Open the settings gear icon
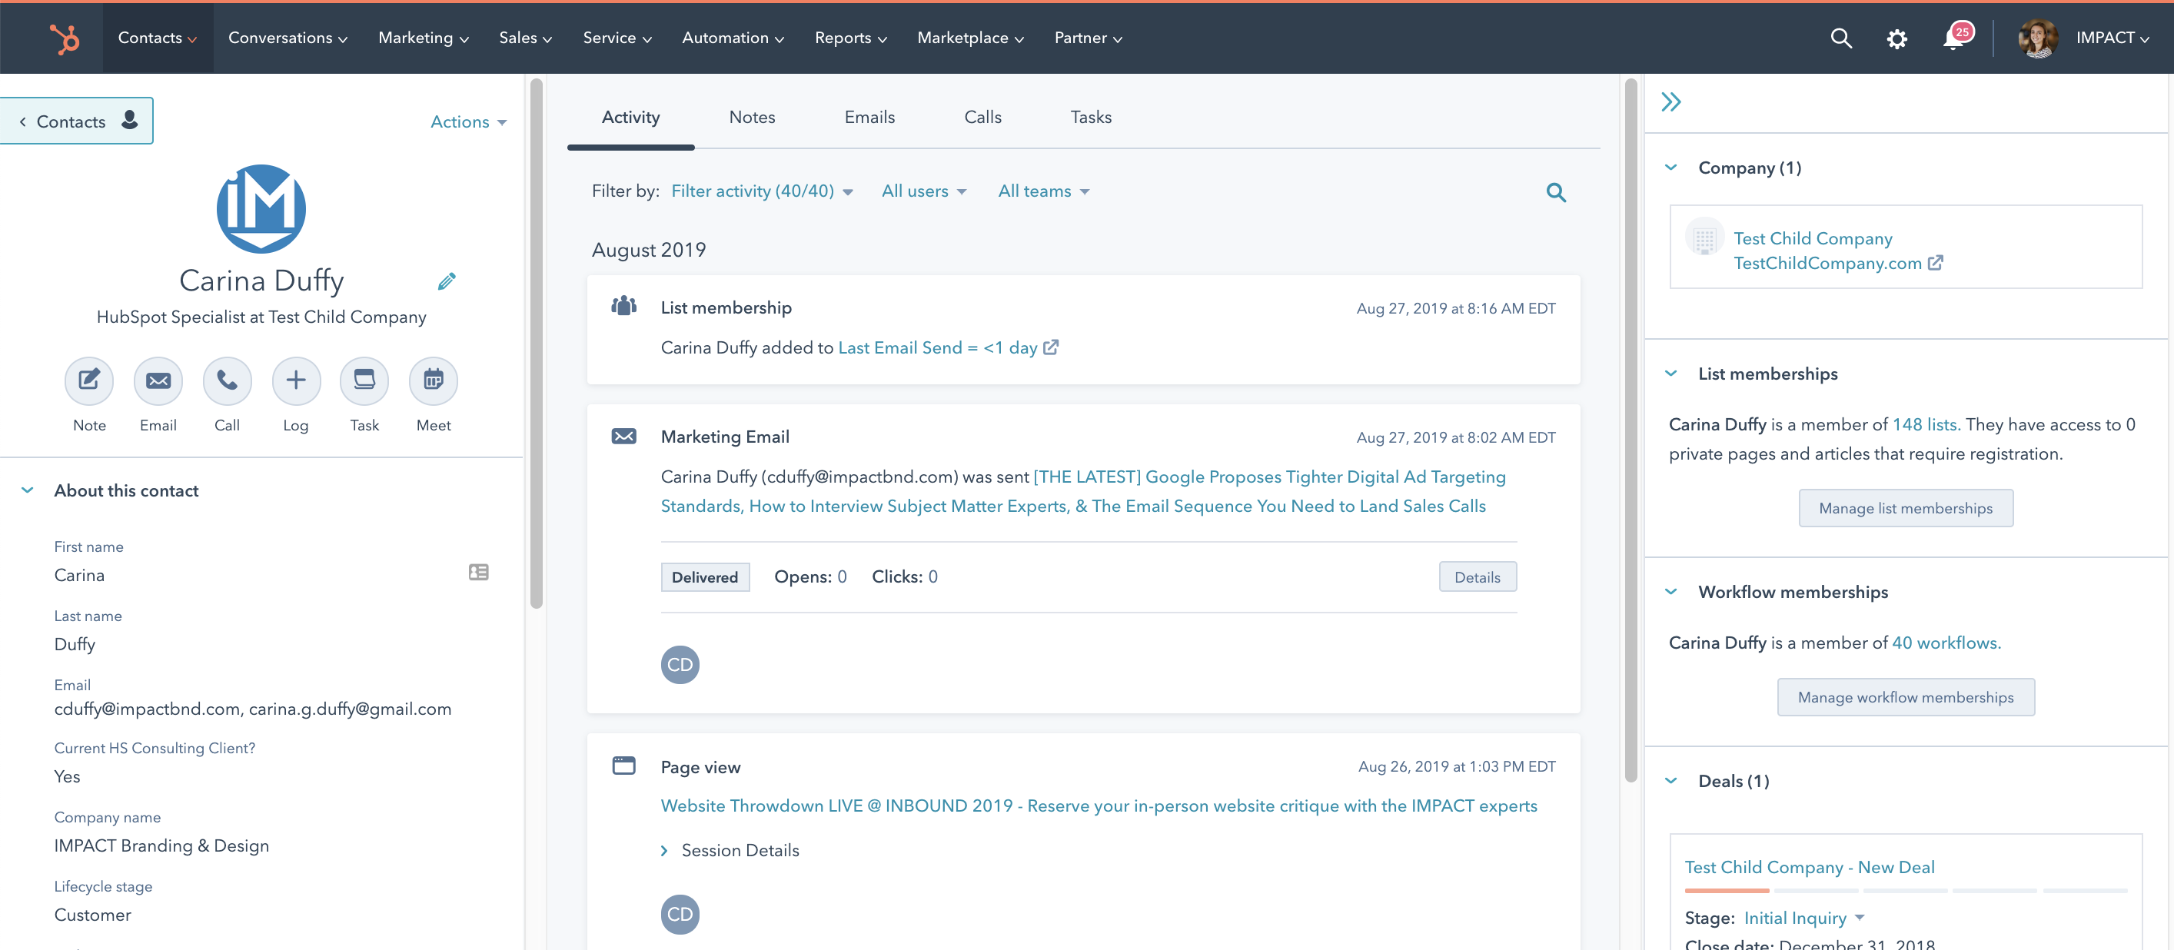This screenshot has height=950, width=2174. tap(1896, 38)
